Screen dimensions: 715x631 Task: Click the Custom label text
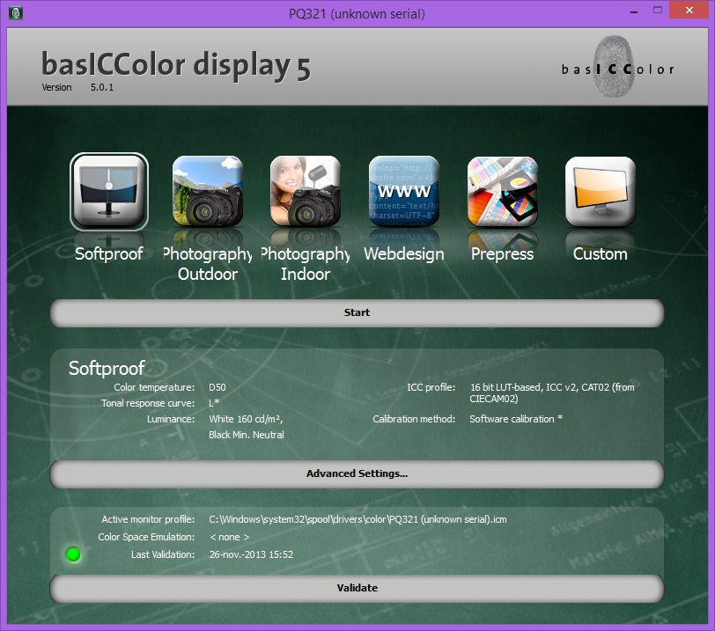click(x=601, y=253)
